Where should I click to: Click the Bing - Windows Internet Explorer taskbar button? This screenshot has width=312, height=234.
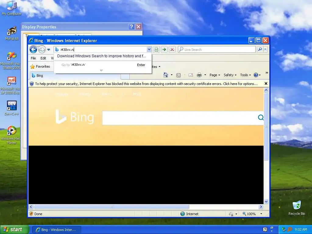(56, 230)
